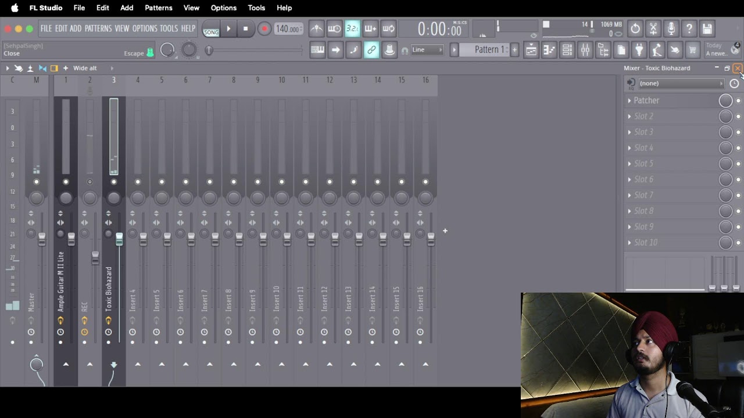Expand Slot 2 options arrow
Image resolution: width=744 pixels, height=418 pixels.
(x=629, y=116)
